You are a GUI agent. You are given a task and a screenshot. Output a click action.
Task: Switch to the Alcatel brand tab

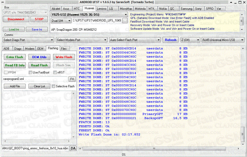pyautogui.click(x=56, y=9)
